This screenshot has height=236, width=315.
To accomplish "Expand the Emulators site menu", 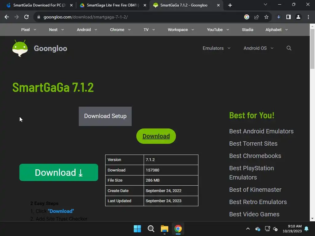I will point(216,48).
